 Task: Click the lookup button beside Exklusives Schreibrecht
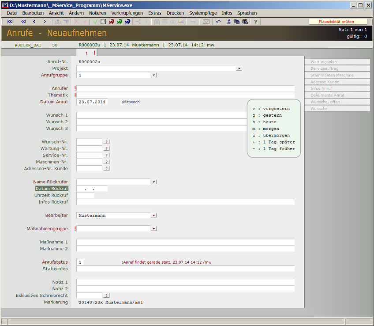tap(106, 296)
